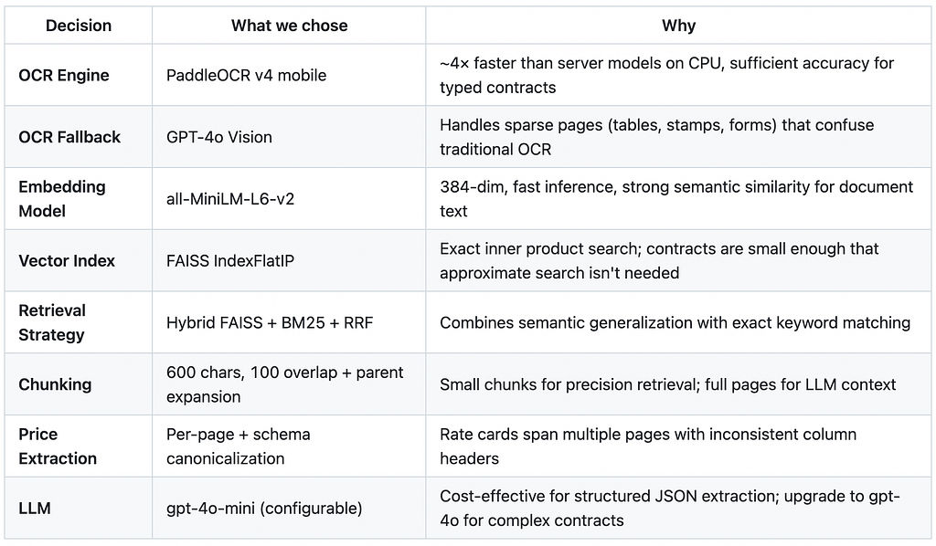Click the Why column header
Screen dimensions: 936x546
coord(678,26)
